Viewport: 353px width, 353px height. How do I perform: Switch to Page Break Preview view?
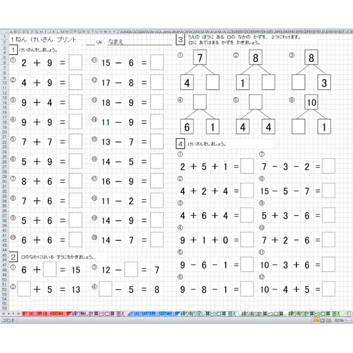point(328,320)
